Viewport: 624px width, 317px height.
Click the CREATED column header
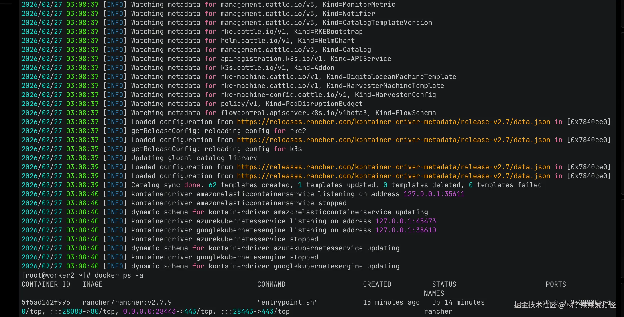point(377,284)
